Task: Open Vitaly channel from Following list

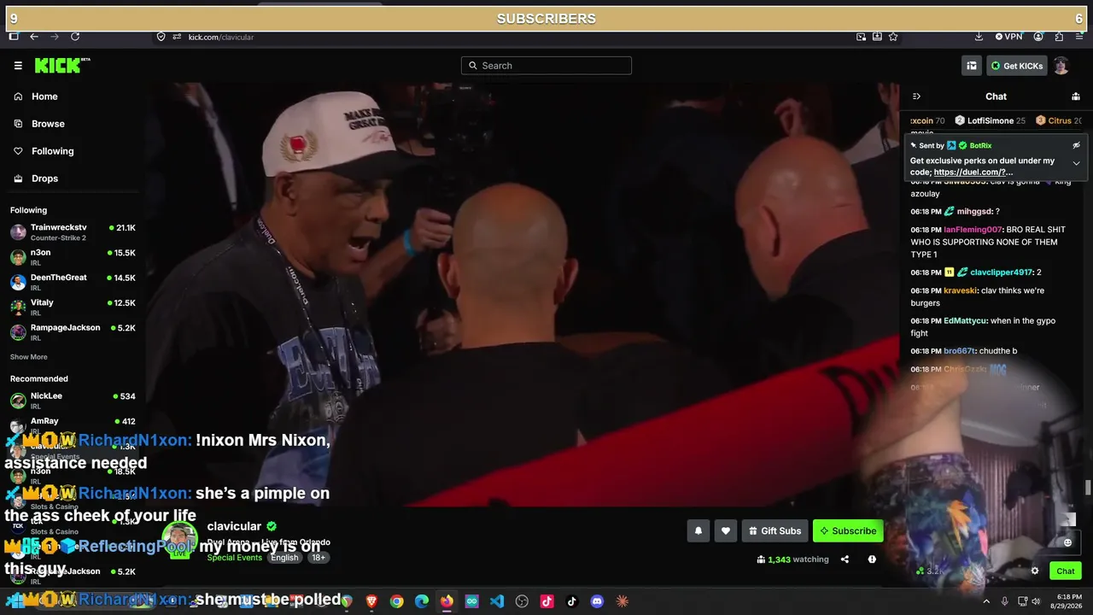Action: [73, 307]
